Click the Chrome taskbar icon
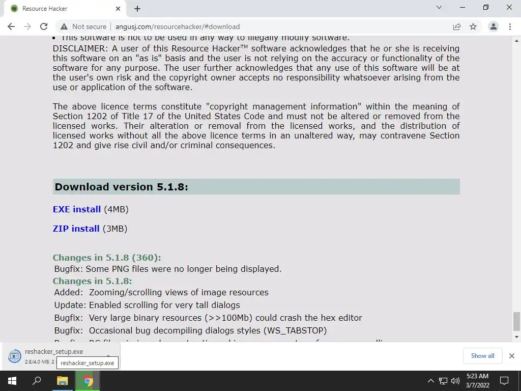521x391 pixels. [x=88, y=381]
